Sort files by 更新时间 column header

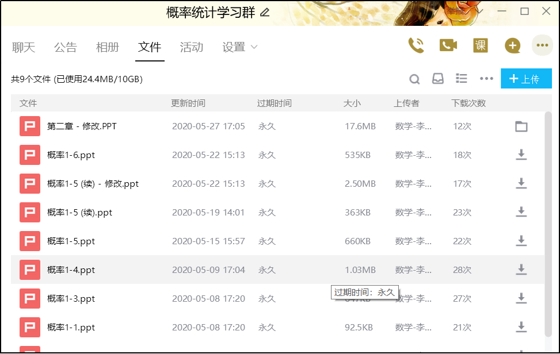[x=188, y=103]
